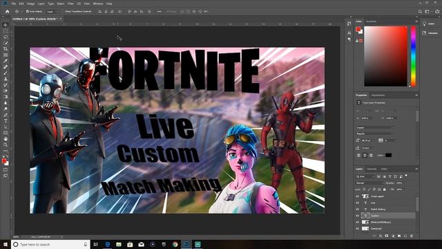Center align text in Properties panel
The width and height of the screenshot is (442, 249).
point(365,155)
